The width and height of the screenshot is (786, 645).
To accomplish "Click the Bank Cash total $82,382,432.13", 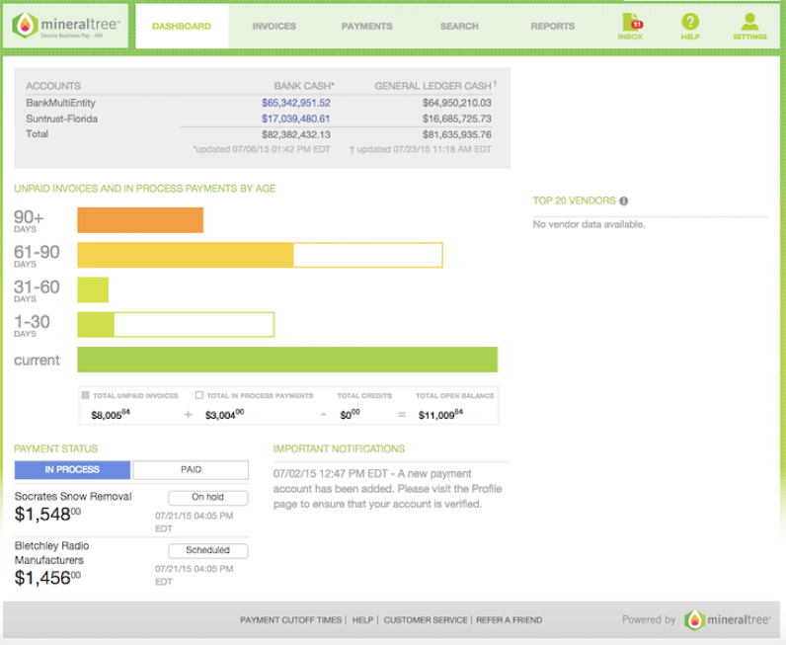I will tap(296, 134).
